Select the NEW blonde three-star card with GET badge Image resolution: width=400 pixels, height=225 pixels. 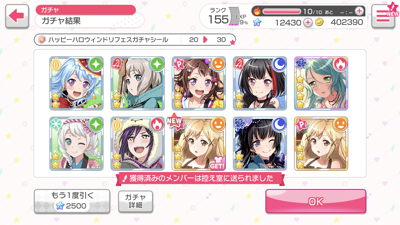point(199,144)
